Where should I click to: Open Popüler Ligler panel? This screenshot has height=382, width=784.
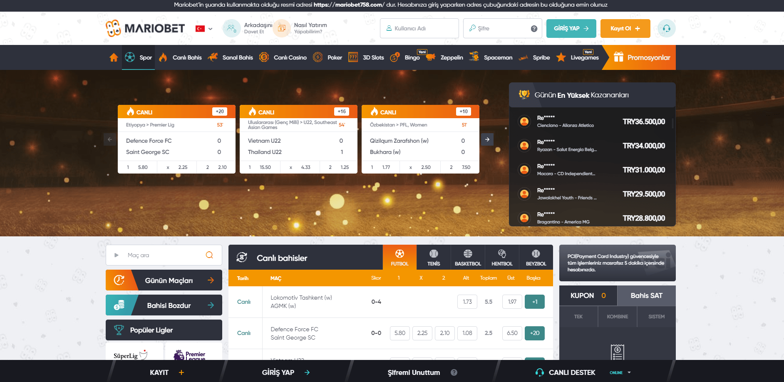(x=164, y=330)
